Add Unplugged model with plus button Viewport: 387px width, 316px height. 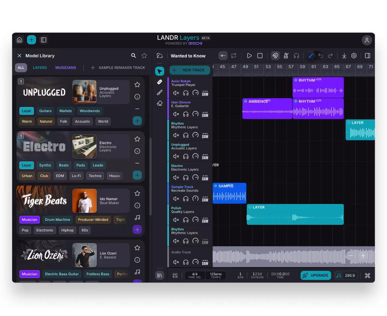coord(137,121)
